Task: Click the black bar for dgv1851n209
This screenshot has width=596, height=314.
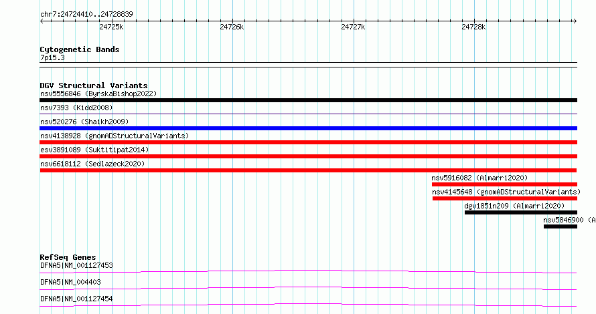Action: click(521, 212)
